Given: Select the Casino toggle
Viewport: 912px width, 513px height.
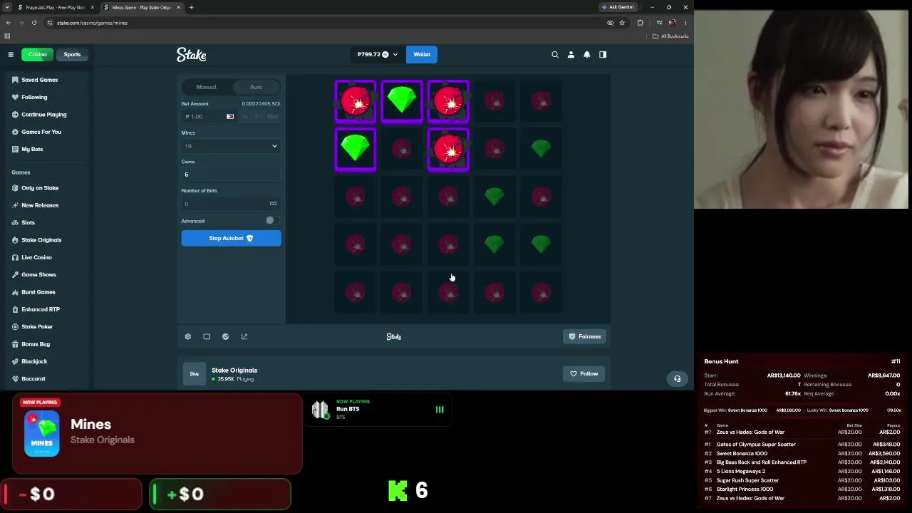Looking at the screenshot, I should click(x=37, y=54).
